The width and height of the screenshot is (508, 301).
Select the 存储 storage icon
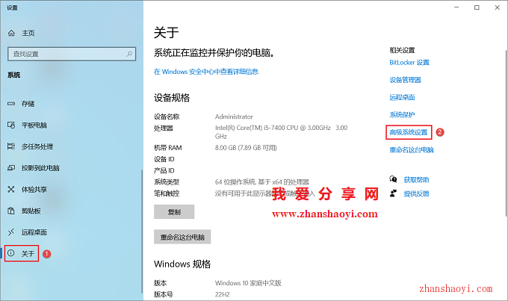pos(11,104)
